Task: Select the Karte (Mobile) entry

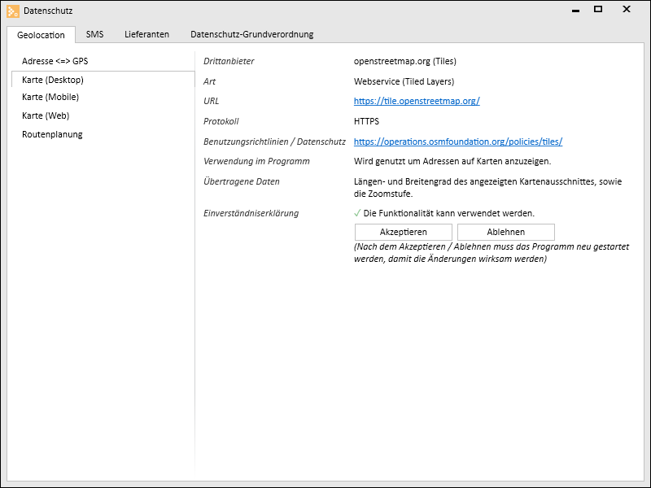Action: [103, 97]
